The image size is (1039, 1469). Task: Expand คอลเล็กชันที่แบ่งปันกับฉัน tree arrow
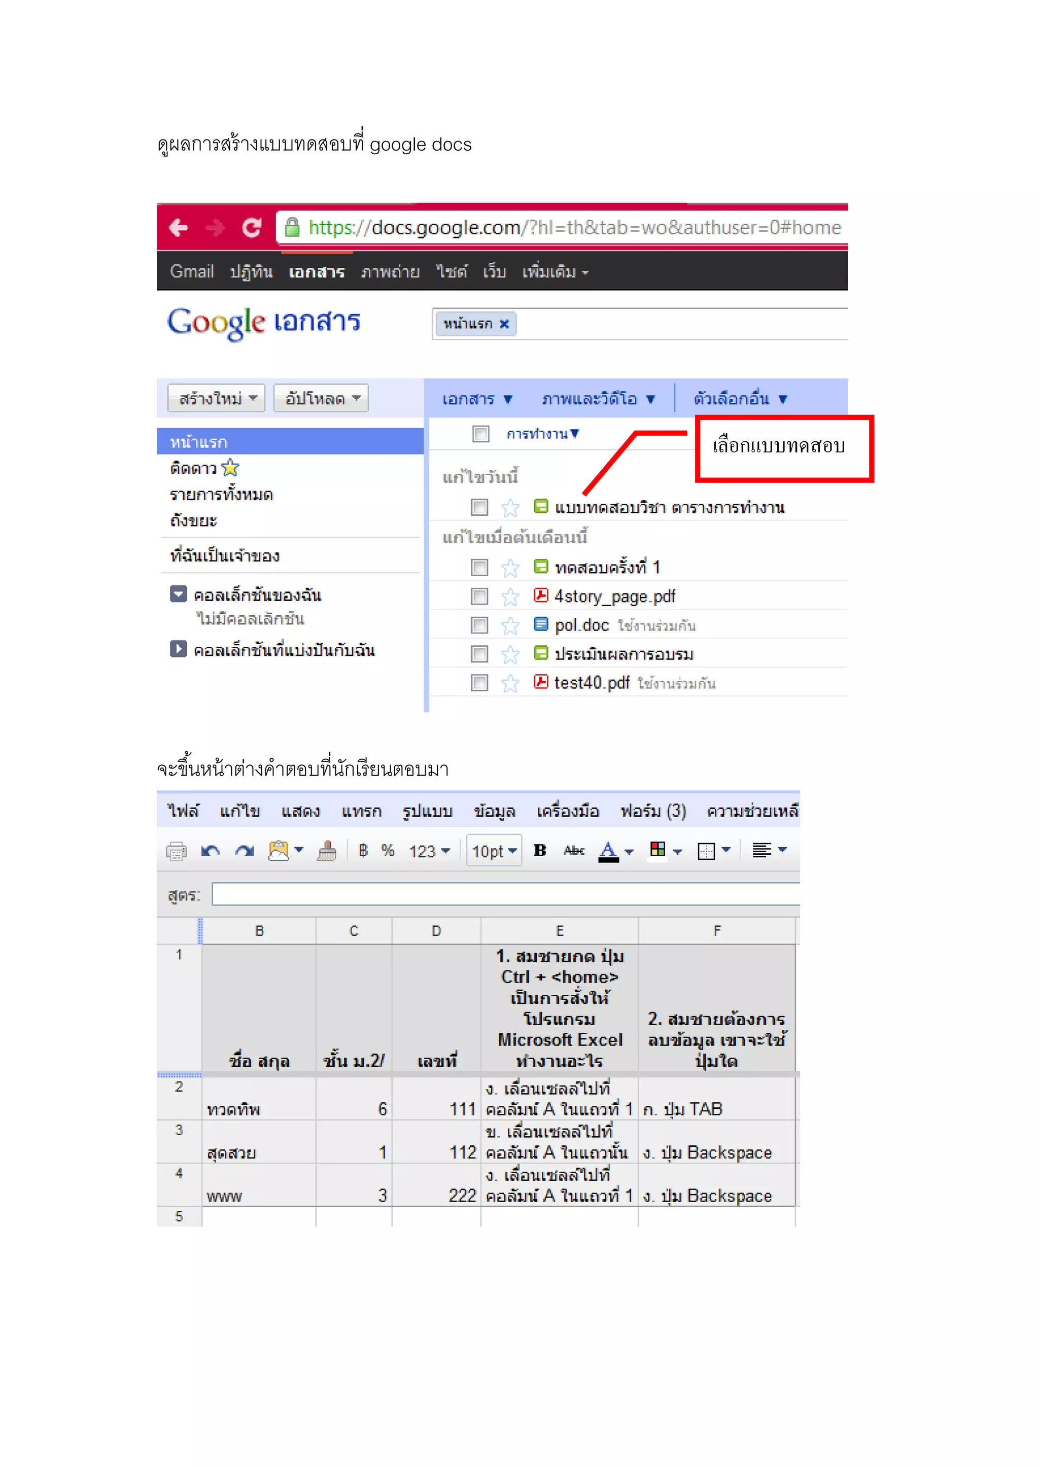click(178, 649)
